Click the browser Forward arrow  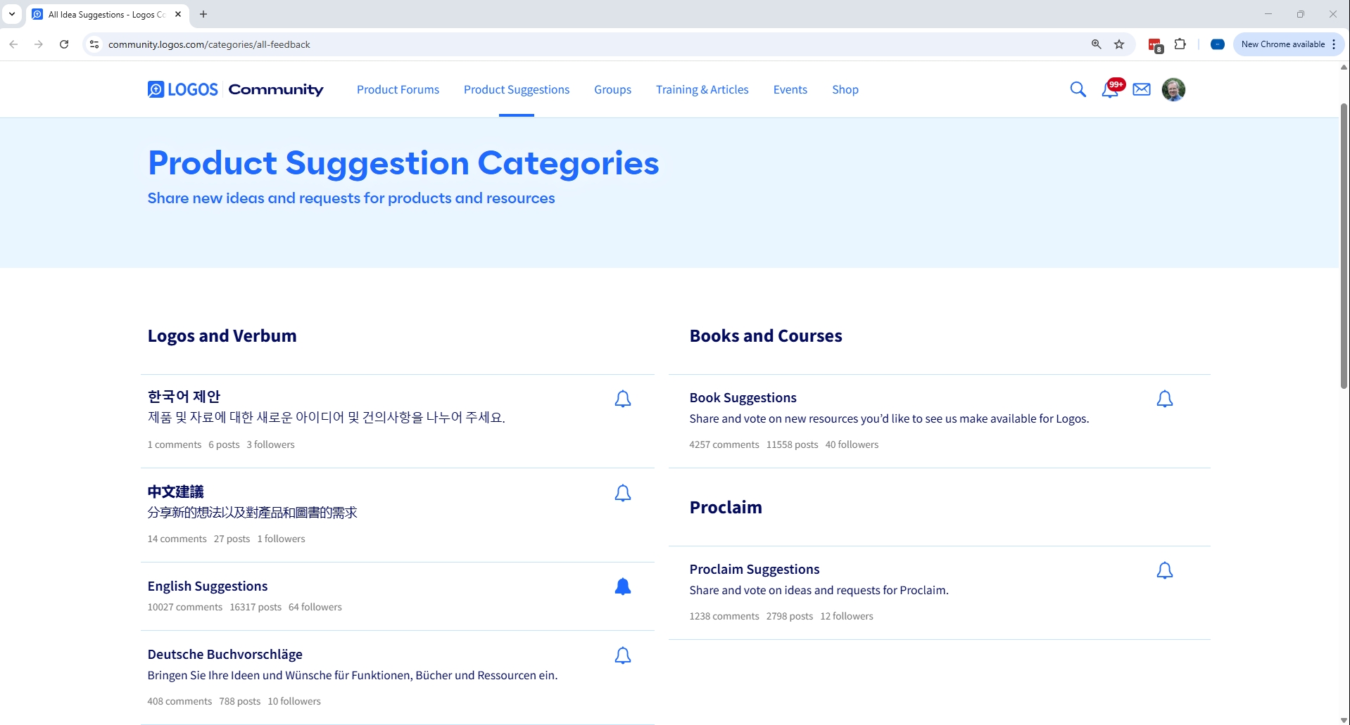click(x=39, y=44)
